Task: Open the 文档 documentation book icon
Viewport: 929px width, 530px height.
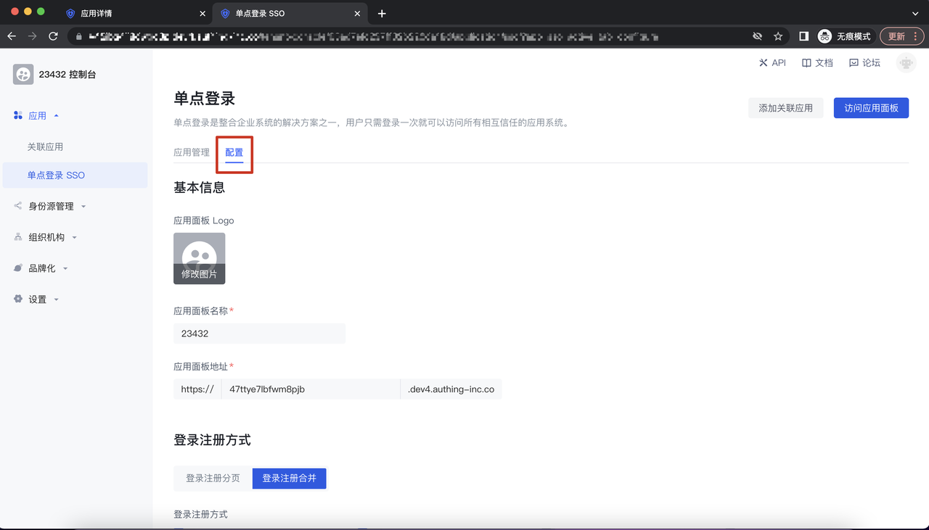Action: click(x=806, y=63)
